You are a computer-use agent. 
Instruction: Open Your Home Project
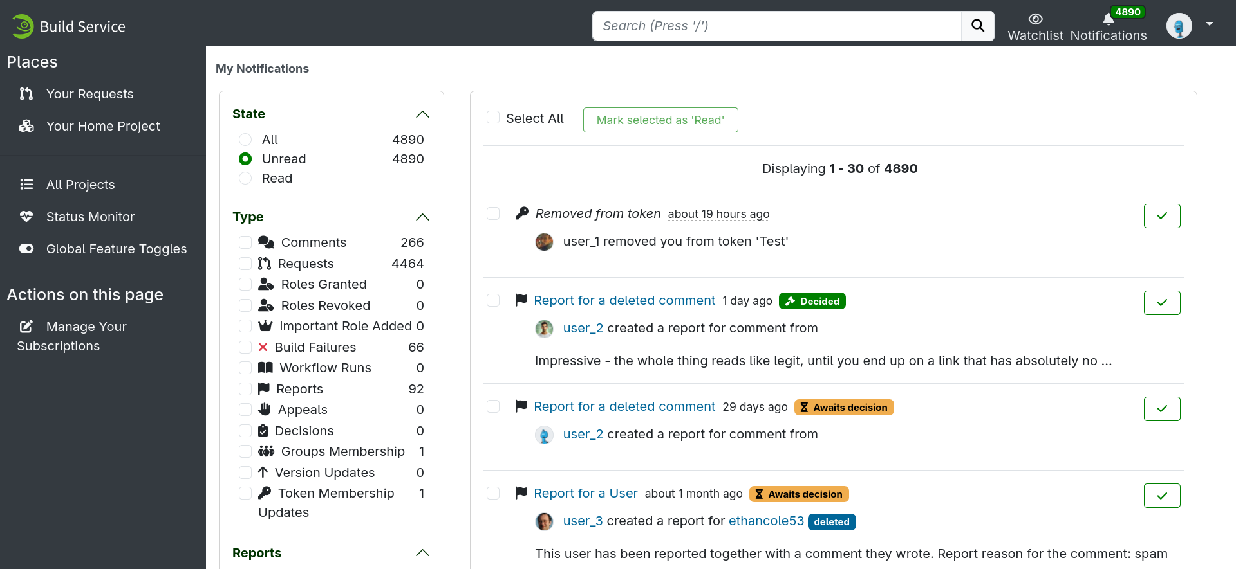pos(102,126)
